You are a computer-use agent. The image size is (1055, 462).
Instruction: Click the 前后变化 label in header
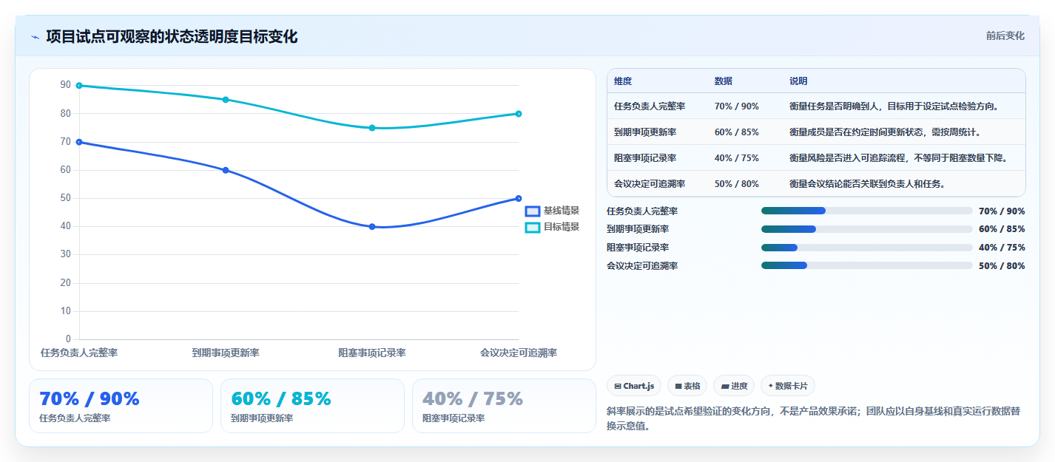click(1005, 35)
